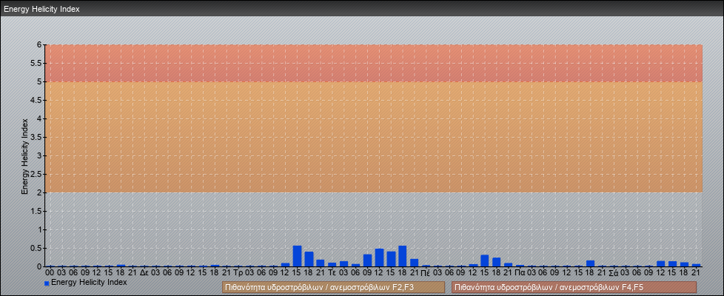Click the blue legend square marker
The height and width of the screenshot is (296, 724).
point(47,283)
